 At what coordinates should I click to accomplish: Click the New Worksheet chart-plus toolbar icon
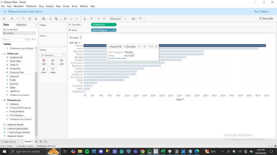[x=43, y=18]
